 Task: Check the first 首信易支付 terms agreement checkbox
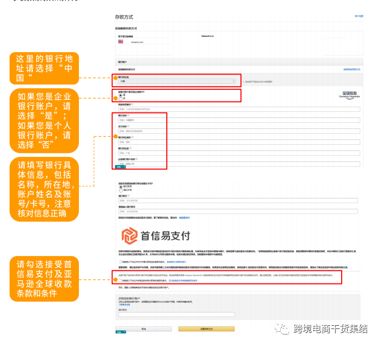120,262
